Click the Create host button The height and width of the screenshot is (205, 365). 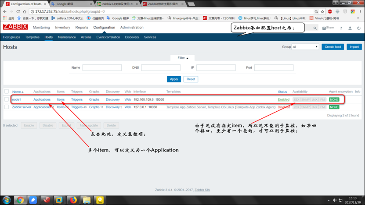tap(333, 47)
